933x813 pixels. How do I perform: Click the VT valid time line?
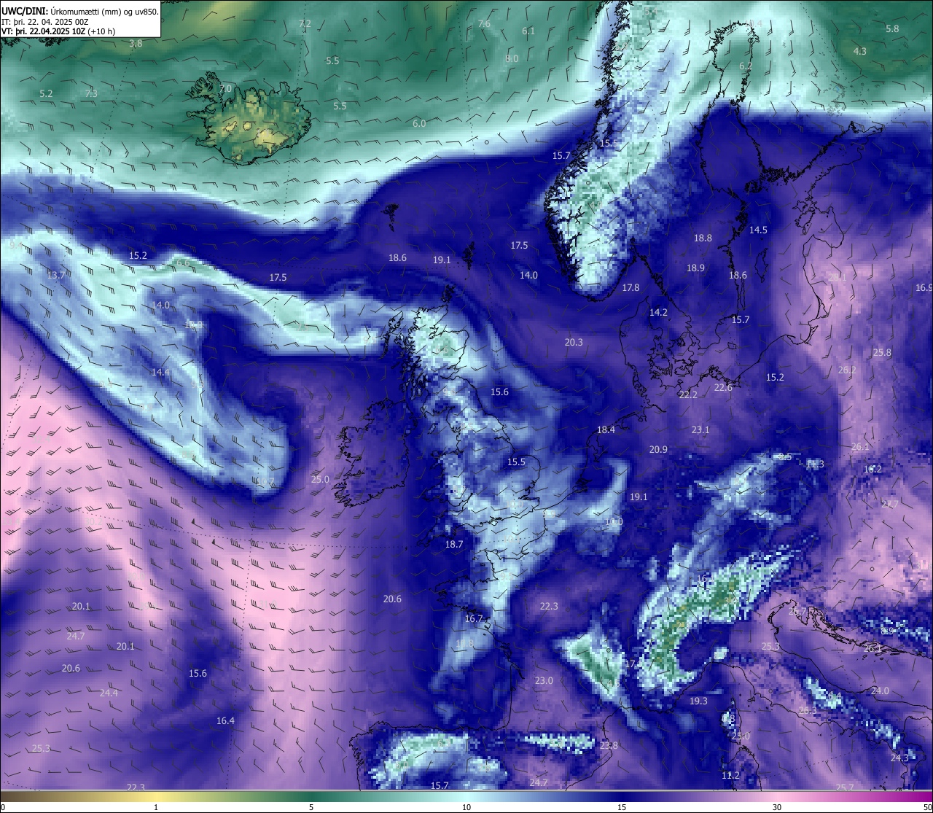[59, 31]
